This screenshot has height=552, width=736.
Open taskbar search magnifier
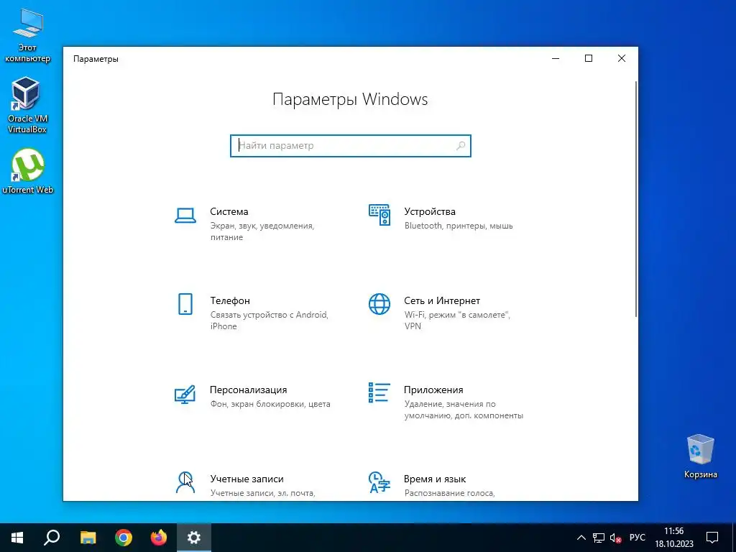52,538
